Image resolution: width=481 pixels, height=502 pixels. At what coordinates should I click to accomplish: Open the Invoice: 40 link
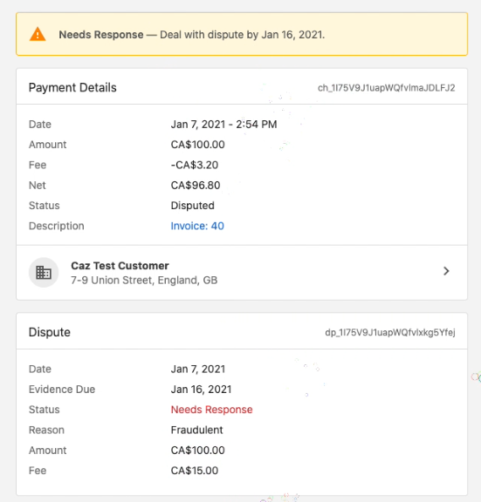pos(197,226)
